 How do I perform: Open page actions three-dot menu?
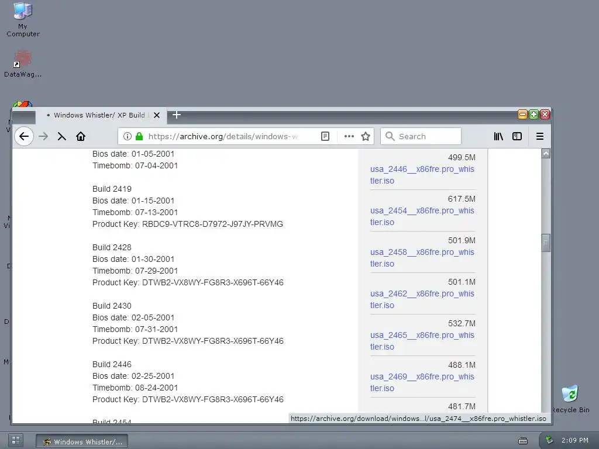pyautogui.click(x=349, y=136)
